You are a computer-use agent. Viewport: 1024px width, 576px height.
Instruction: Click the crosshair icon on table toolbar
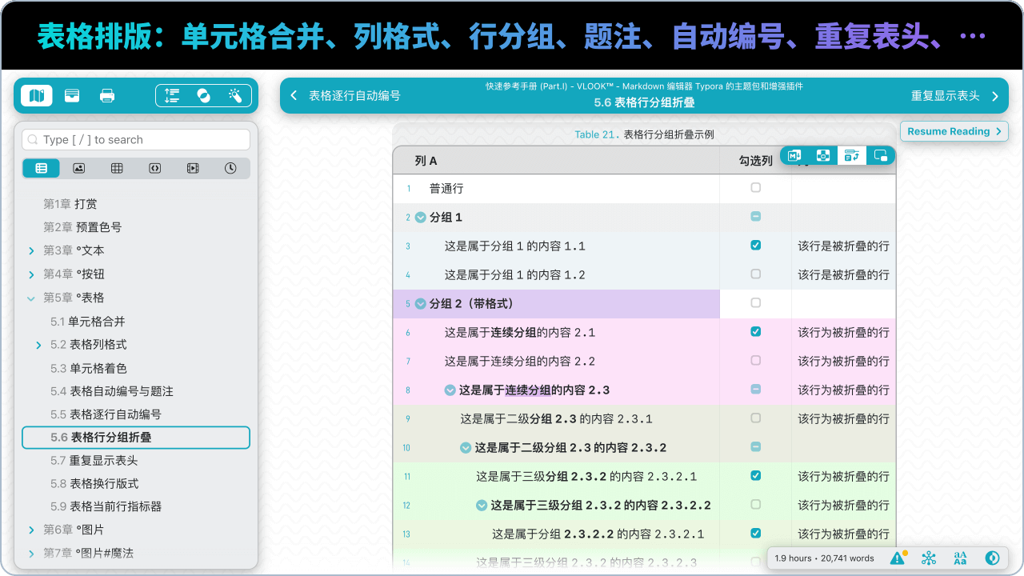pos(823,156)
